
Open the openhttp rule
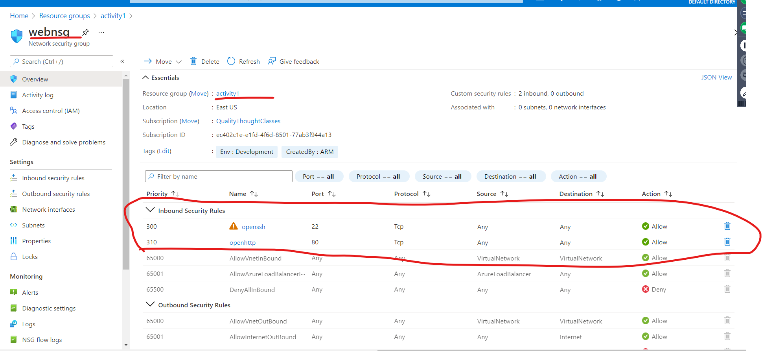pos(243,242)
